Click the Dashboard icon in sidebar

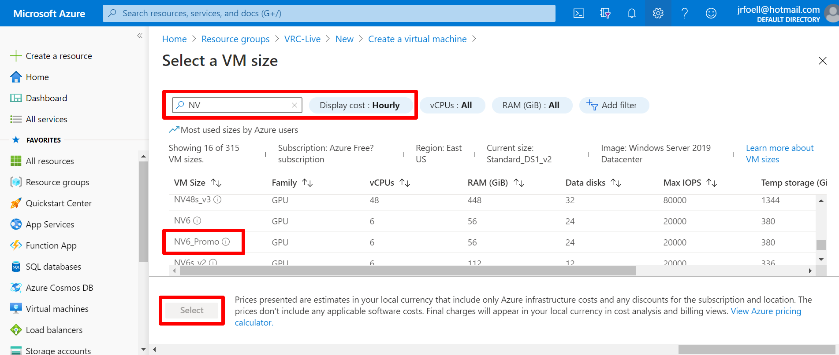[16, 98]
